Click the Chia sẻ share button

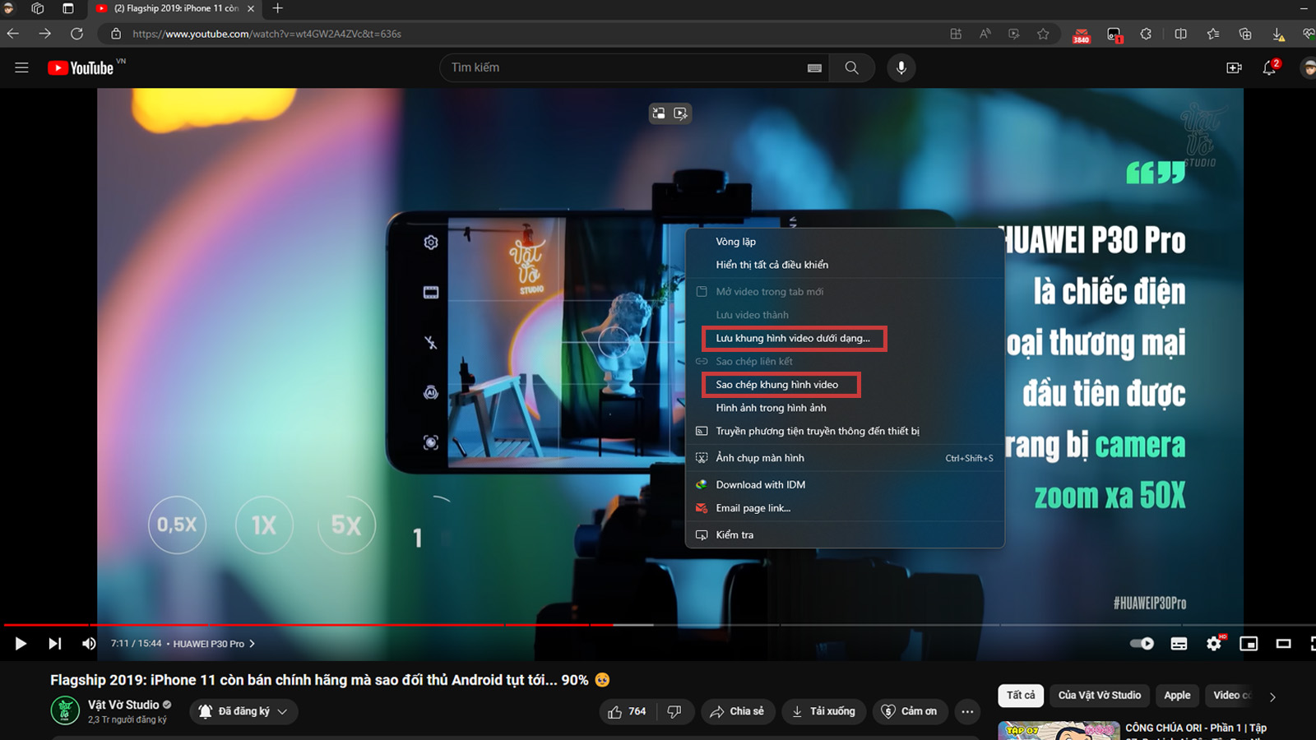pos(738,711)
